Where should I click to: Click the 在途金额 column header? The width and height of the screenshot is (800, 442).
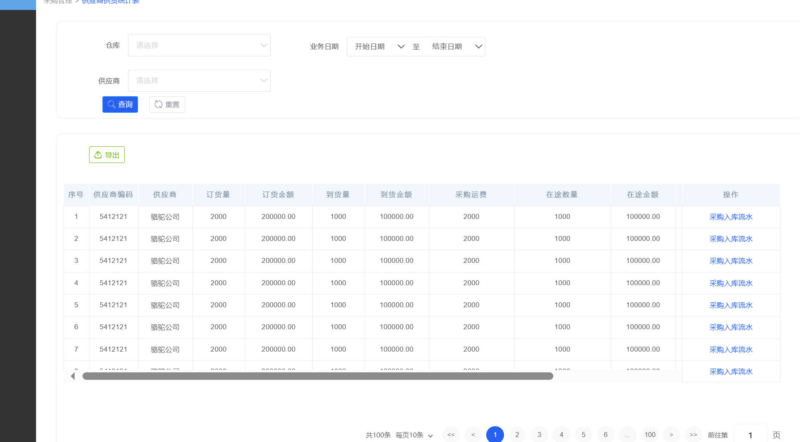(643, 194)
